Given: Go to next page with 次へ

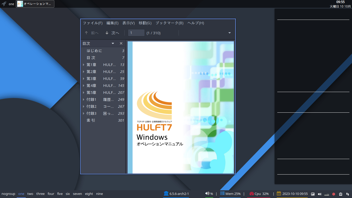Looking at the screenshot, I should tap(112, 33).
